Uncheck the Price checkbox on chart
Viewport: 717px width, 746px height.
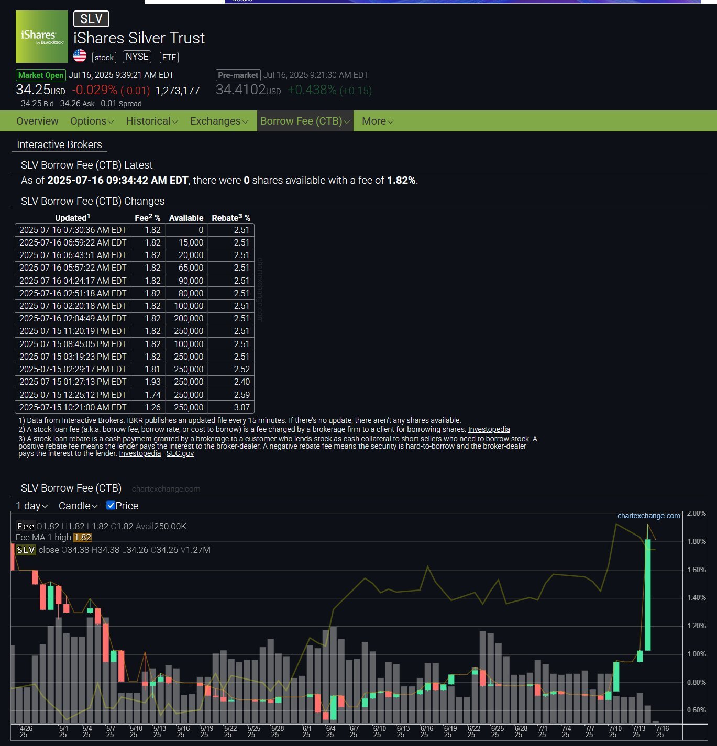click(111, 505)
